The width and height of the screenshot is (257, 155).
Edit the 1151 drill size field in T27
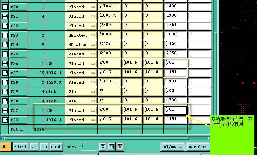(x=176, y=73)
